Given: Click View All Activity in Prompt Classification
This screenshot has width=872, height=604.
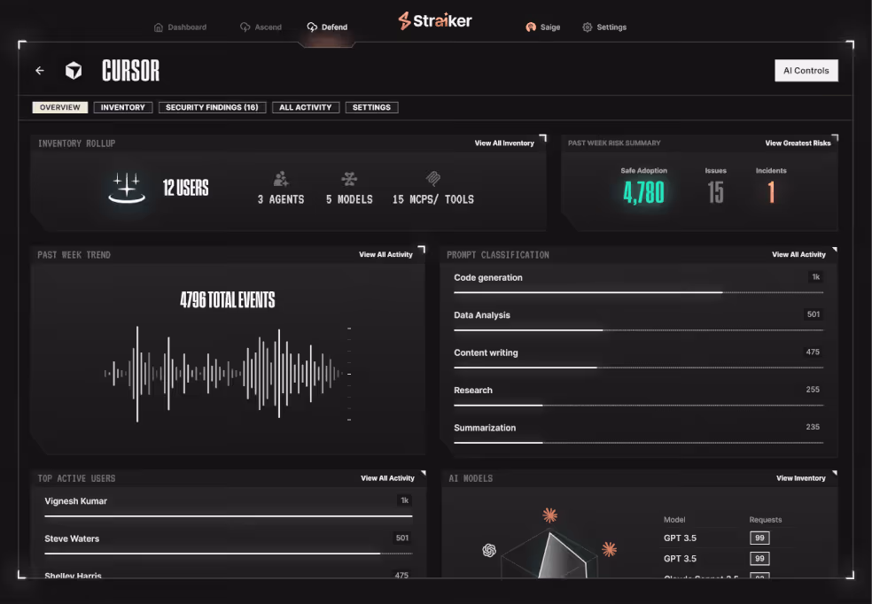Looking at the screenshot, I should pyautogui.click(x=798, y=254).
